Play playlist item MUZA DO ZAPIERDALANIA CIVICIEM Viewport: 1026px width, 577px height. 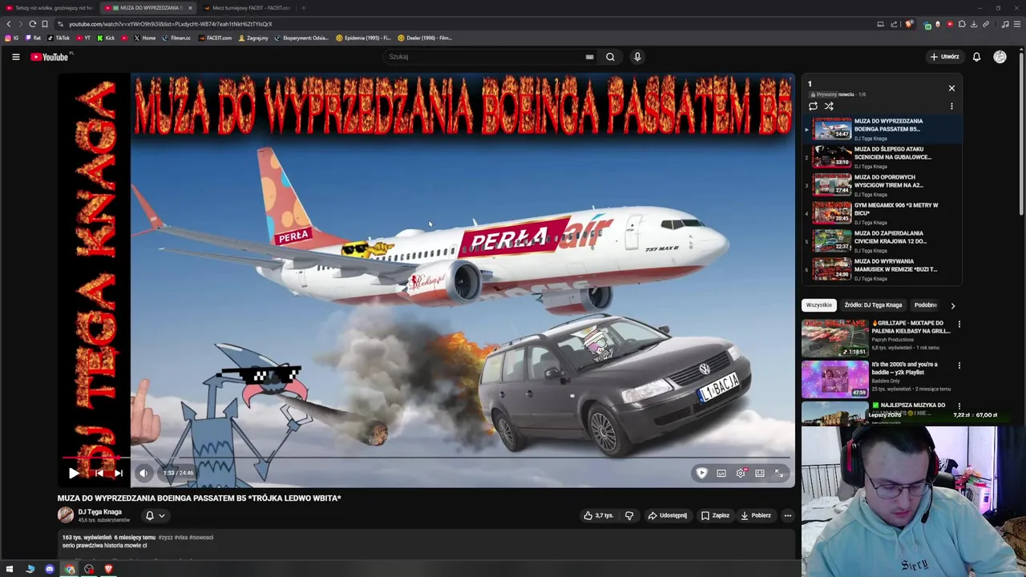[882, 241]
